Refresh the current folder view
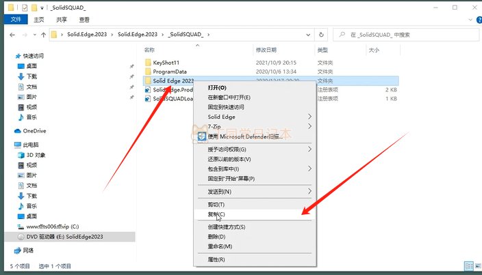Screen dimensions: 482x275 pos(321,35)
